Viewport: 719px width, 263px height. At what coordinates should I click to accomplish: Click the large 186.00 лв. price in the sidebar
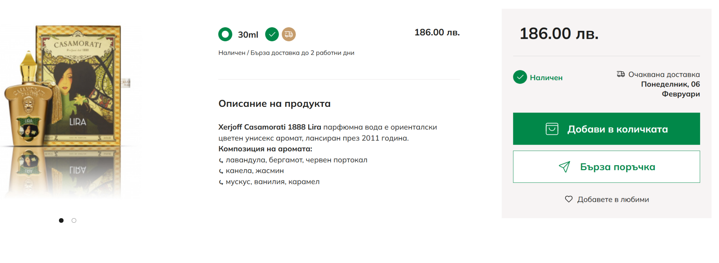click(x=559, y=34)
